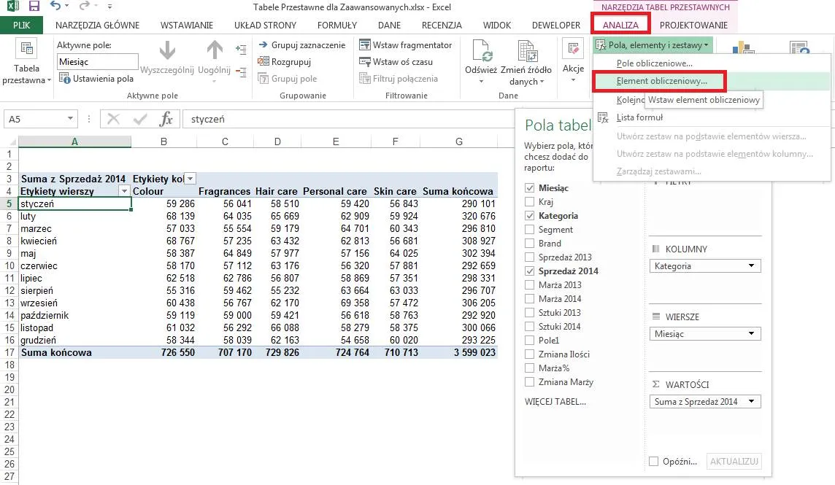Click the Undo arrow icon
Image resolution: width=835 pixels, height=485 pixels.
(55, 7)
